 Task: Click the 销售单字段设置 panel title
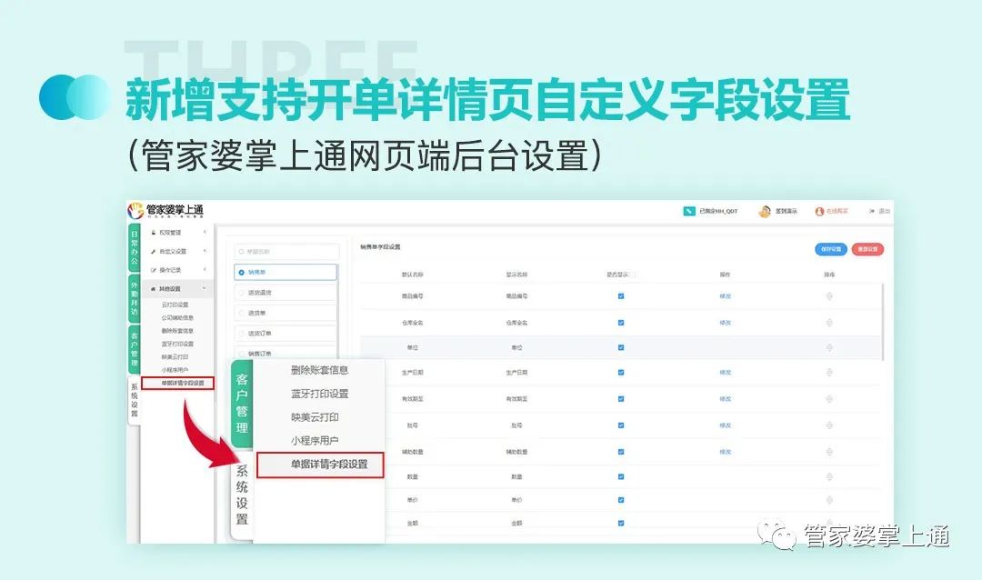click(380, 247)
